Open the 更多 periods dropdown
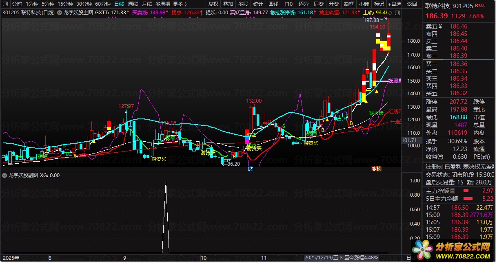The height and width of the screenshot is (263, 497). pos(180,4)
